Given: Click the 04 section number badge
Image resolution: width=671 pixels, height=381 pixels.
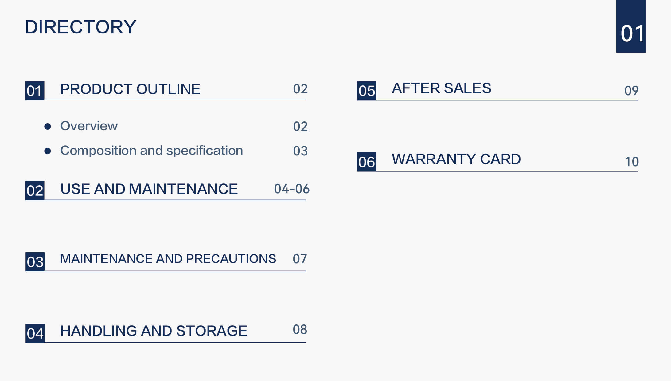Looking at the screenshot, I should [x=35, y=333].
